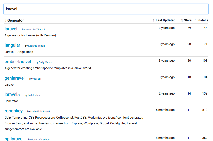Click the sort arrows icon beside Stars
The width and height of the screenshot is (213, 141).
[182, 20]
